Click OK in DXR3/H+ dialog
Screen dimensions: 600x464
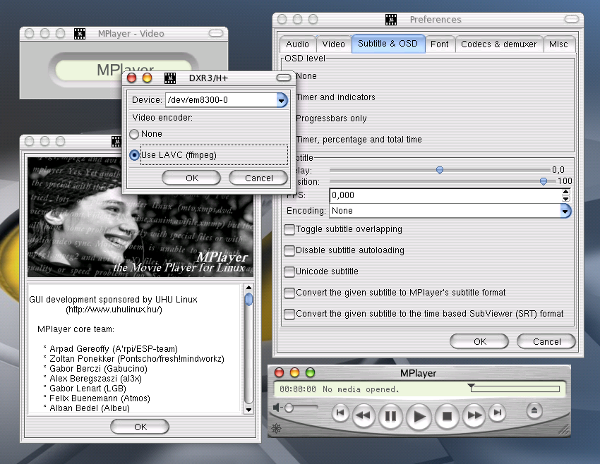point(191,178)
